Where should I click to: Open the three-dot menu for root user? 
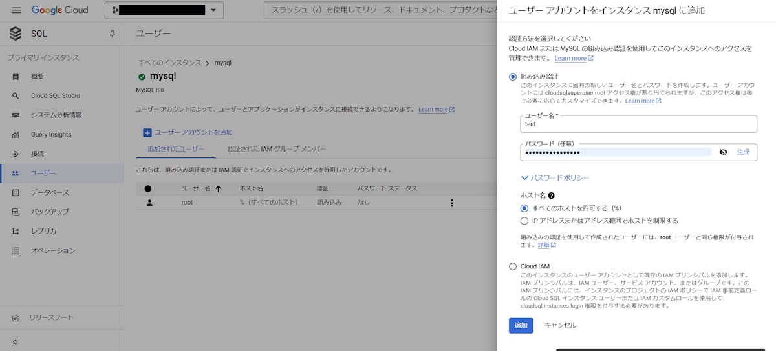(452, 203)
